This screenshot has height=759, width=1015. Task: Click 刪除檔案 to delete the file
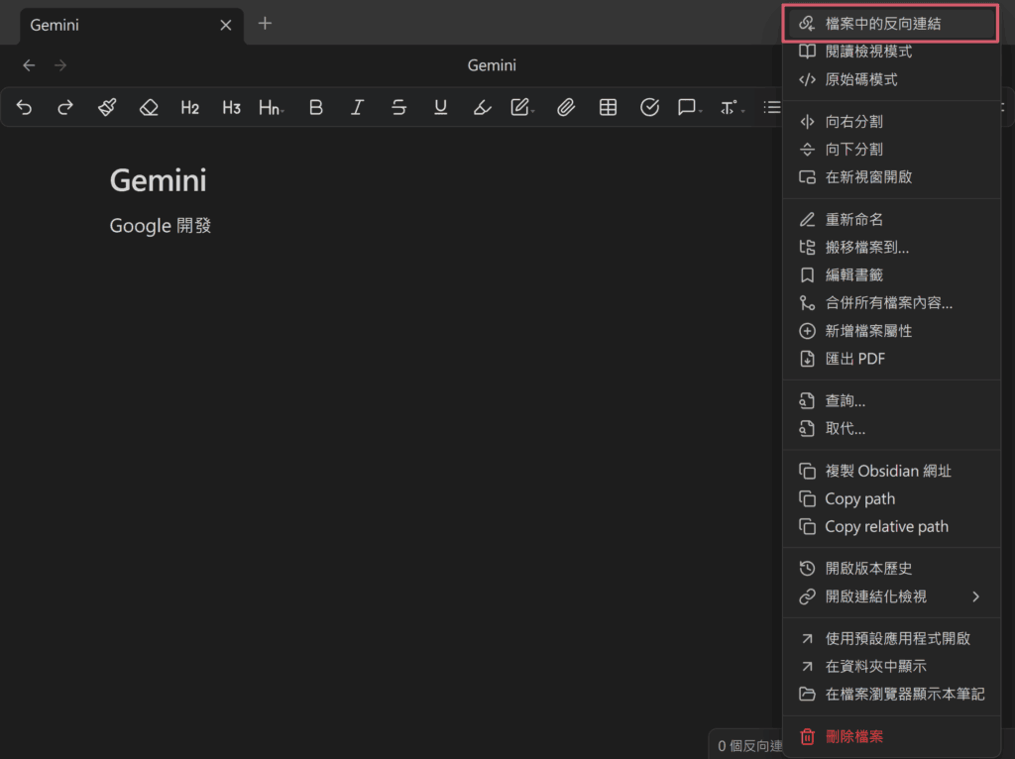tap(853, 736)
